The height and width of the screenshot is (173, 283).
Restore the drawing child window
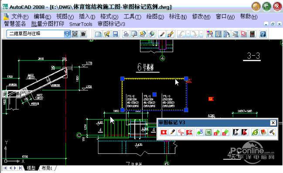273,24
